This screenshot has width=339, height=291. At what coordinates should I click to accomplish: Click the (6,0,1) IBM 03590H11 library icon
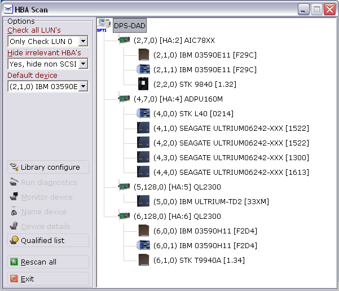(143, 245)
